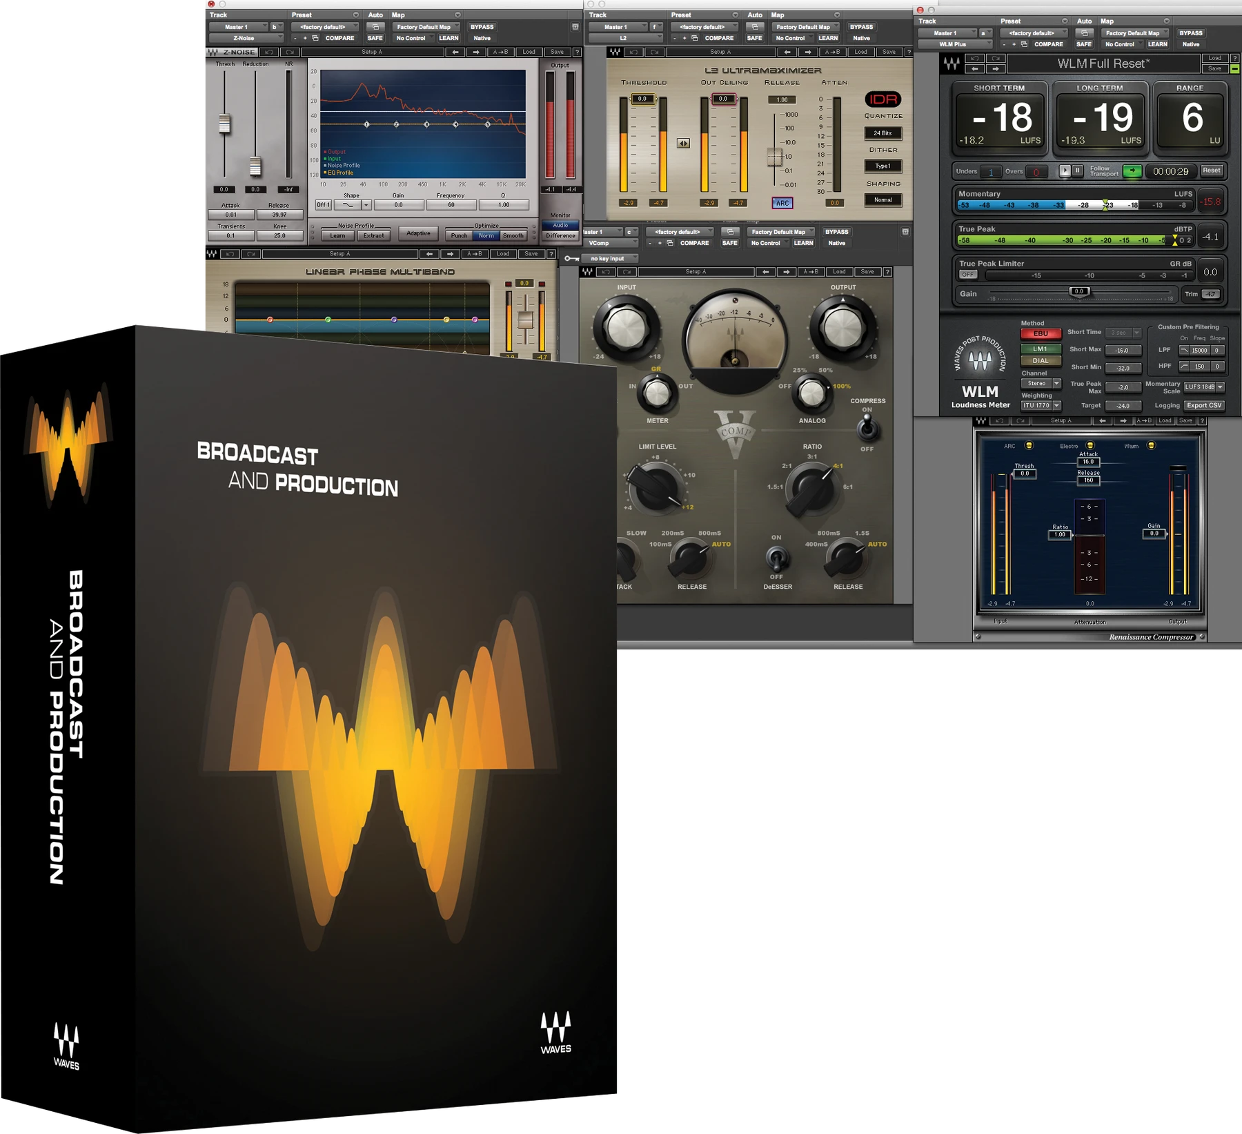Click the IDR logo in L2 Ultramaximizer
Viewport: 1242px width, 1134px height.
click(883, 99)
